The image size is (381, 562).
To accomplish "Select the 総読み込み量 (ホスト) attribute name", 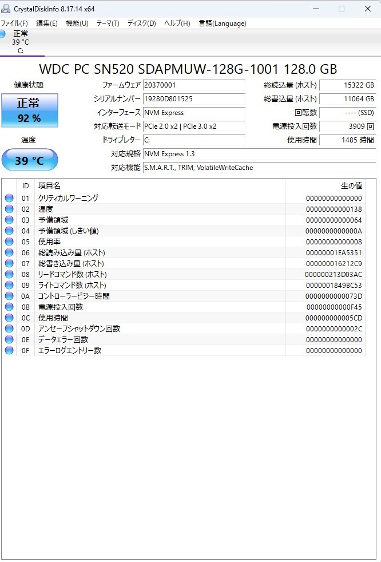I will [x=72, y=252].
